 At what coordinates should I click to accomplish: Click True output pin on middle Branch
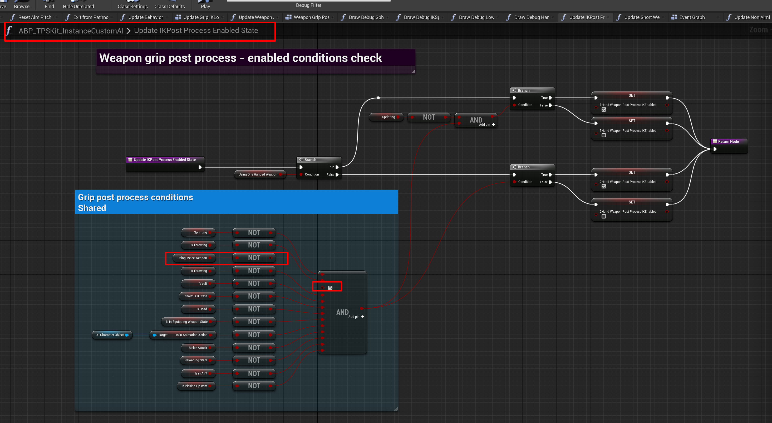click(x=337, y=167)
